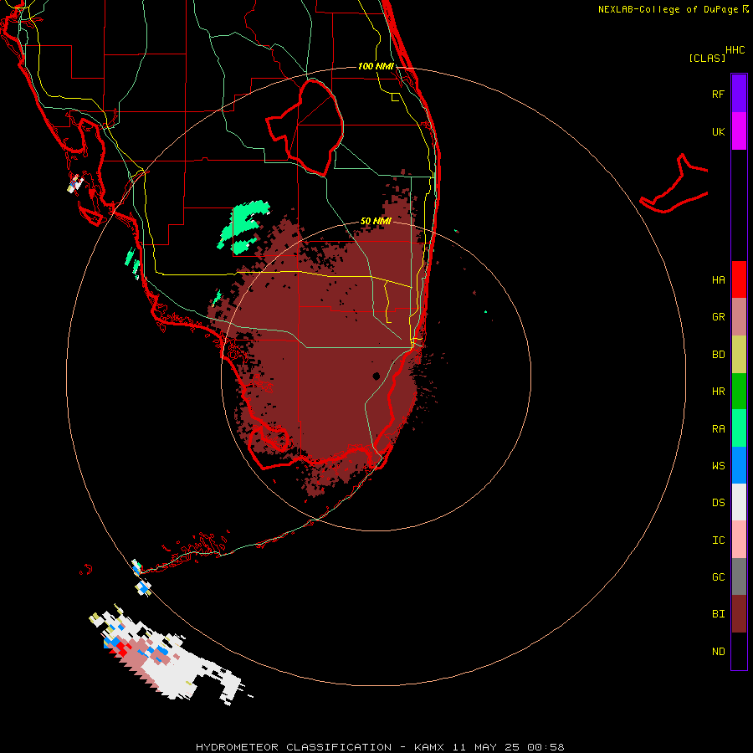753x753 pixels.
Task: Click the Hydrometeor Classification title caption
Action: [x=380, y=747]
